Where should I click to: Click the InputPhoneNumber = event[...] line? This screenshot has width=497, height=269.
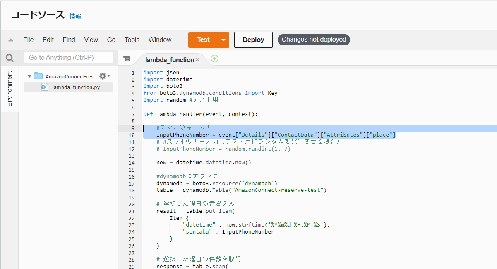[x=276, y=135]
